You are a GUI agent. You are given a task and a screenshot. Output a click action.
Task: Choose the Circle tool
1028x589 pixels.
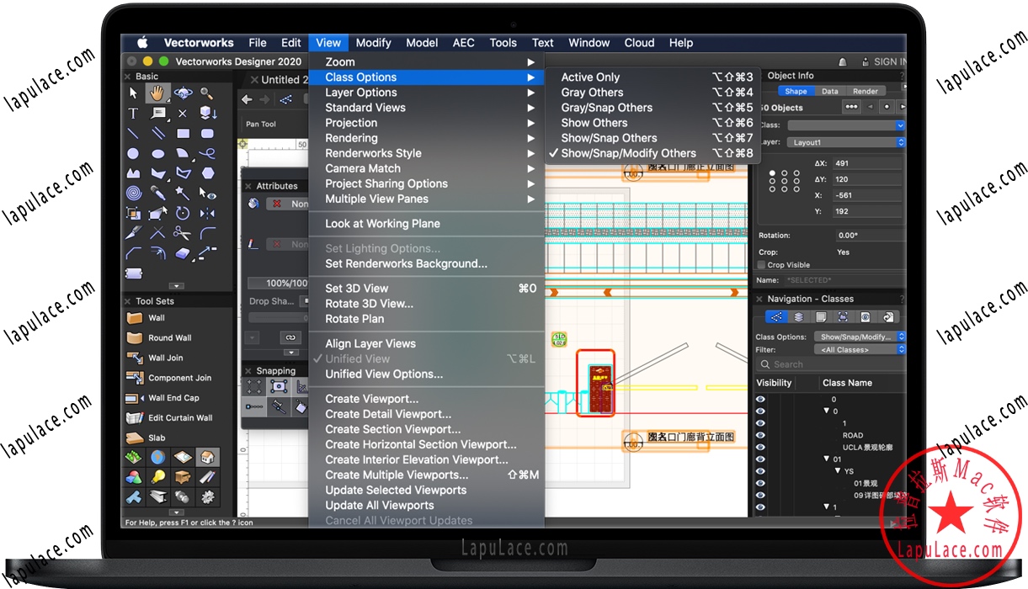(x=133, y=153)
